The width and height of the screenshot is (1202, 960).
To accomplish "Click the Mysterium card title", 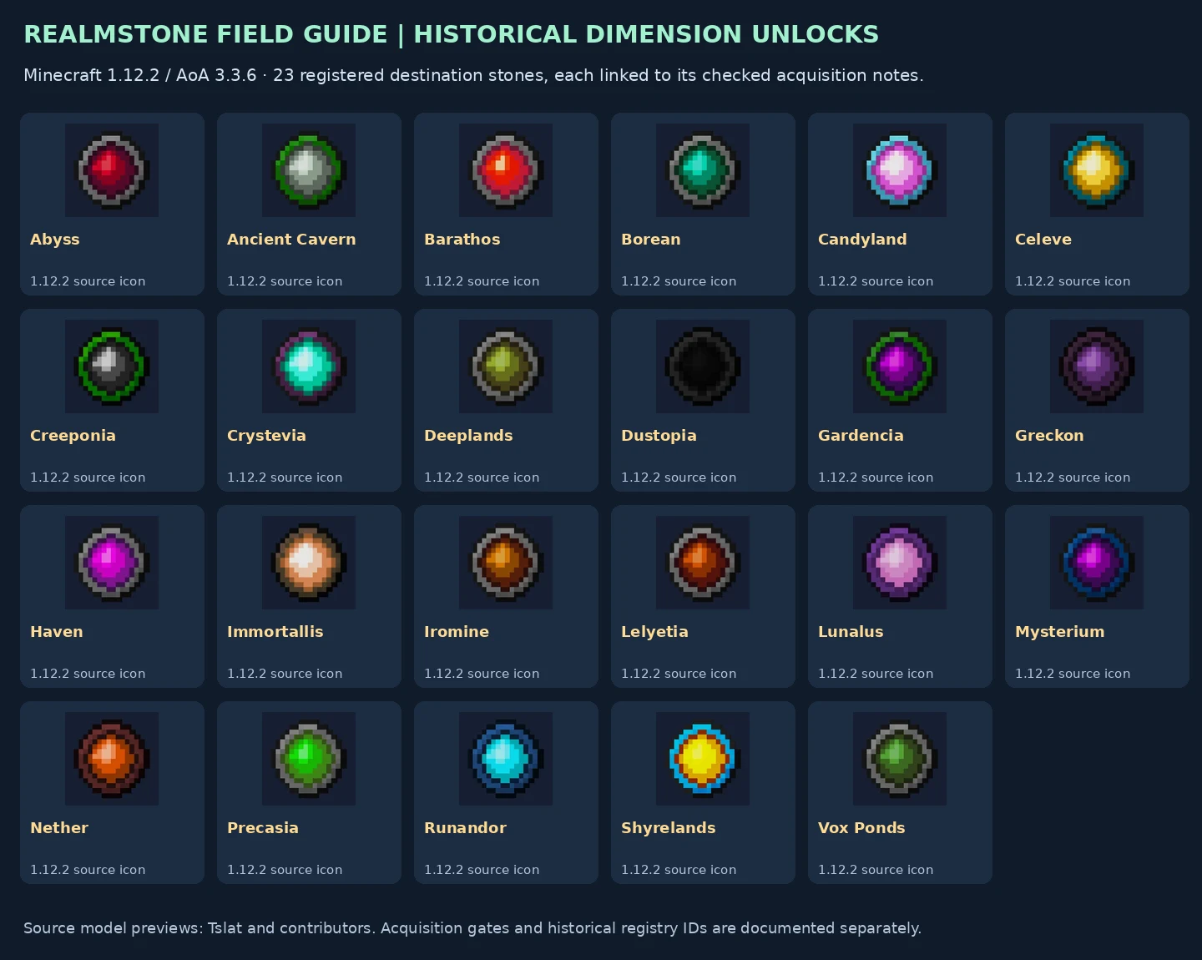I will (1059, 632).
